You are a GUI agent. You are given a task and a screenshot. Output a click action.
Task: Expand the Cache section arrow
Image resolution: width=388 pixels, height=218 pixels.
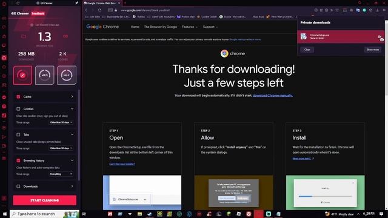click(72, 97)
